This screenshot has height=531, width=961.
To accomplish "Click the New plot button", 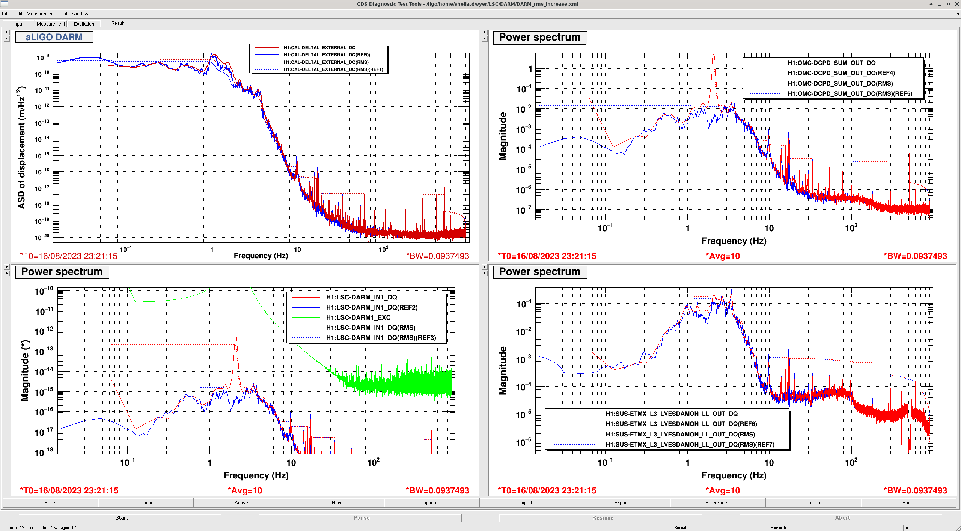I will [x=337, y=503].
